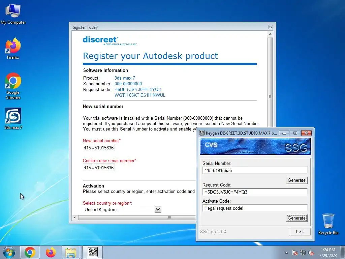The image size is (345, 259).
Task: Click the New serial number prefix field 415
Action: point(87,148)
